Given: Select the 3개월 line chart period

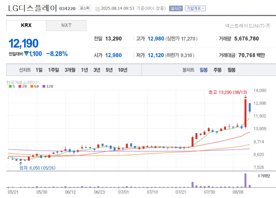Looking at the screenshot, I should coord(70,70).
